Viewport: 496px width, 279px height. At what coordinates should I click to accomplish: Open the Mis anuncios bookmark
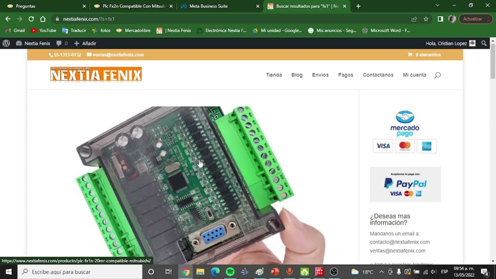332,30
